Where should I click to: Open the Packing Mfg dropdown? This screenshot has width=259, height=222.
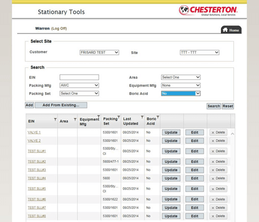79,85
